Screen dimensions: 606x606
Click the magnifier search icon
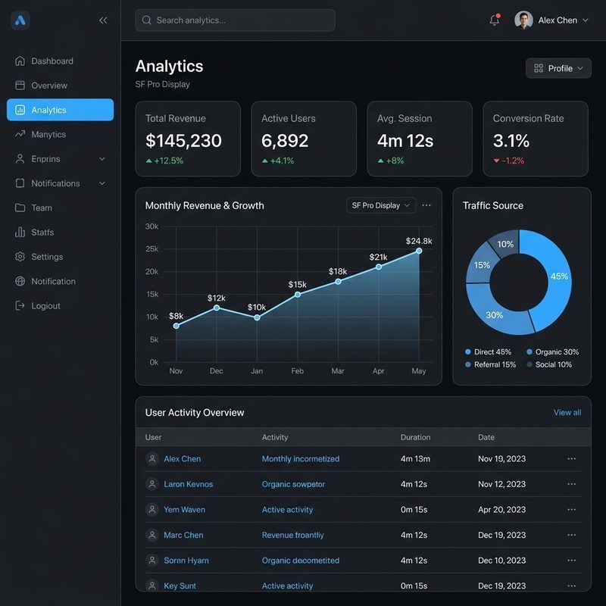coord(146,20)
